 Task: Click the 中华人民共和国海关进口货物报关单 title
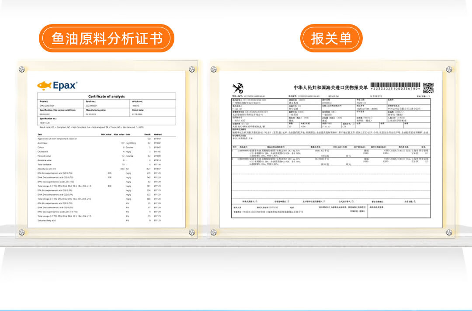click(x=330, y=87)
